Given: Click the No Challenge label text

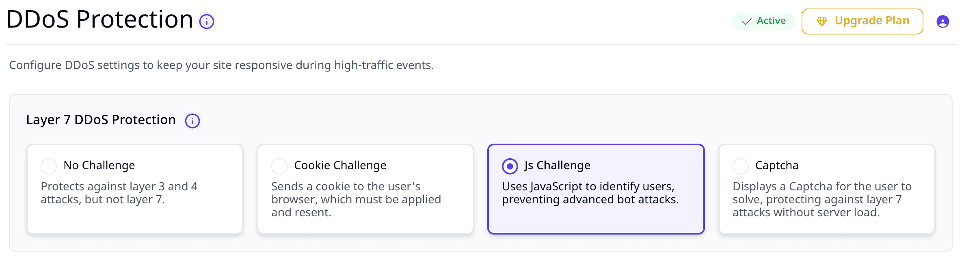Looking at the screenshot, I should [99, 165].
